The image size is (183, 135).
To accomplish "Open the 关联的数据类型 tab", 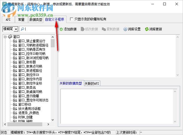I will (71, 83).
